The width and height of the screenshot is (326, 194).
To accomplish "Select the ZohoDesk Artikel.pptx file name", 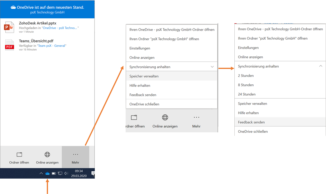I will pos(38,23).
